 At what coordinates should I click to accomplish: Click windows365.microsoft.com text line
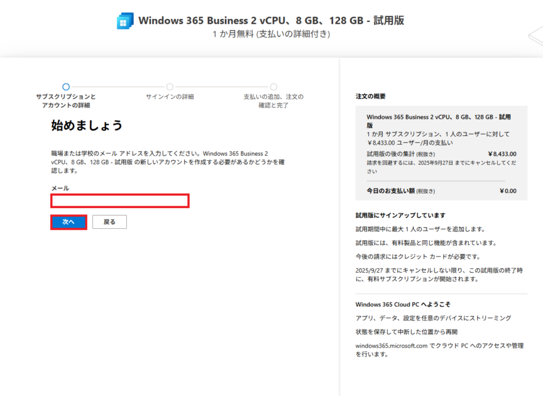tap(439, 350)
